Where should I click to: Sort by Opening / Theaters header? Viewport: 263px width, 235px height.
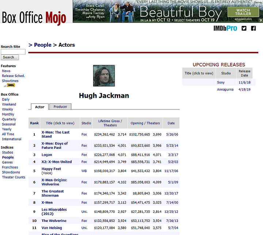click(145, 123)
